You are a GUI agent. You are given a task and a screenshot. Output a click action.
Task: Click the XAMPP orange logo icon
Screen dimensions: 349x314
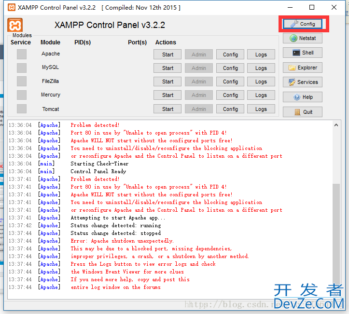(x=15, y=26)
